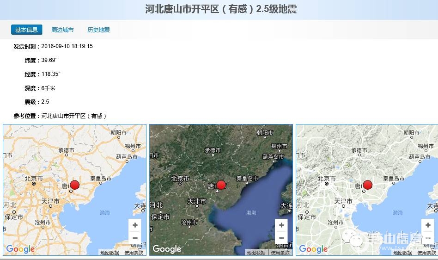Click the red earthquake marker on road map

pyautogui.click(x=74, y=185)
